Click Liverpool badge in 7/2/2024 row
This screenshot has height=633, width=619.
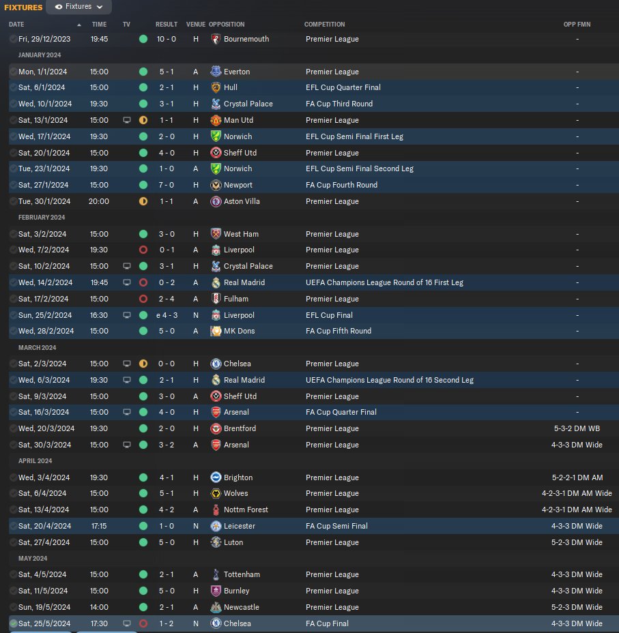coord(216,250)
